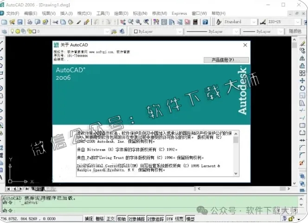Activate the Pan realtime icon
Image resolution: width=308 pixels, height=223 pixels.
coord(123,22)
